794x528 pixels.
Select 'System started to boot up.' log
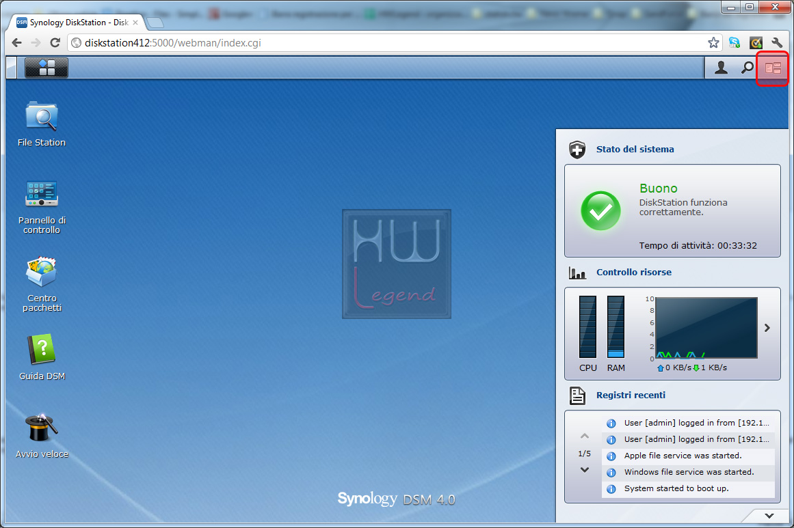click(689, 488)
